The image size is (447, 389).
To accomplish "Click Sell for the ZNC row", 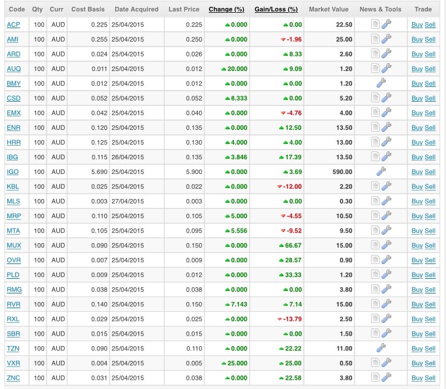I will pyautogui.click(x=430, y=378).
